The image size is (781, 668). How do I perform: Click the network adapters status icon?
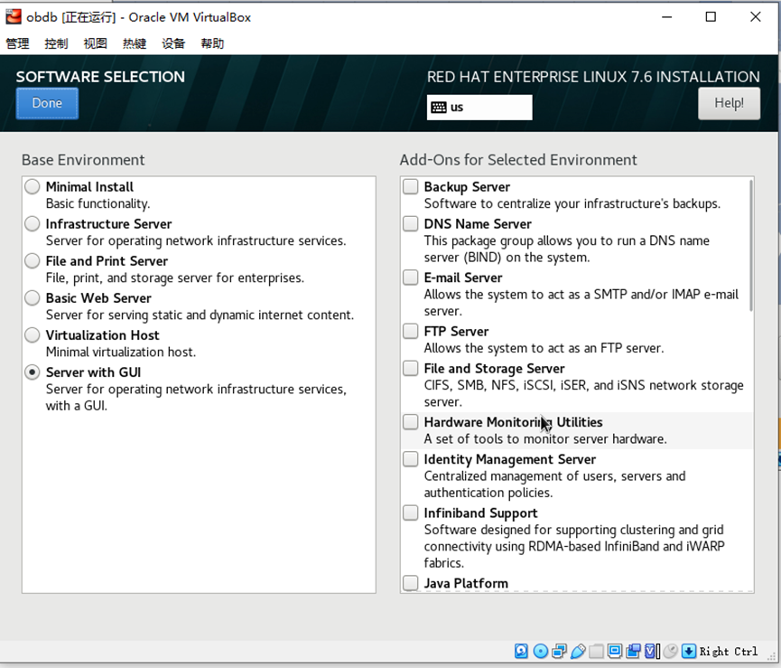click(x=559, y=651)
